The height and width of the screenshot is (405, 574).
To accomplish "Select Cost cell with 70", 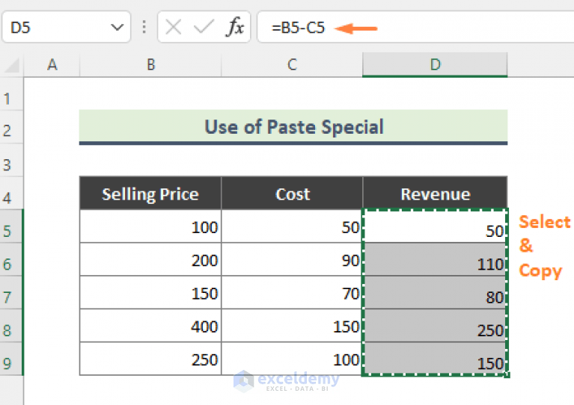I will (x=292, y=292).
